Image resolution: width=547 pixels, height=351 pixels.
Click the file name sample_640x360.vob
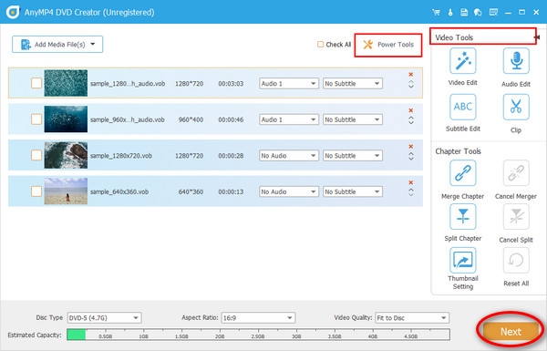point(119,191)
